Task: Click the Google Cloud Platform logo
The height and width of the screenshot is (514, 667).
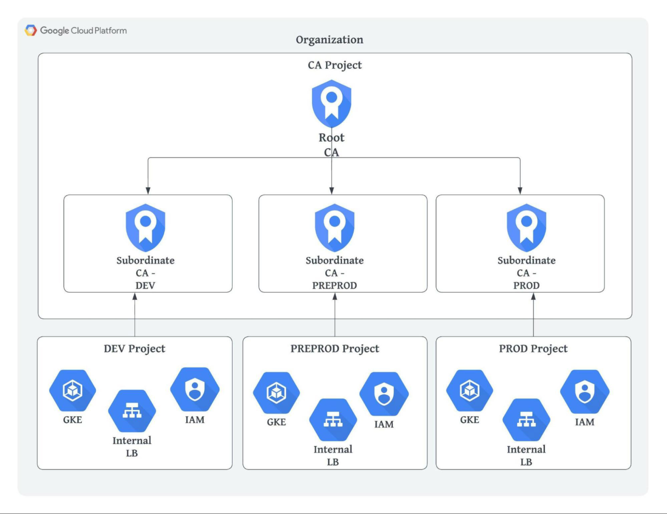Action: (x=76, y=30)
